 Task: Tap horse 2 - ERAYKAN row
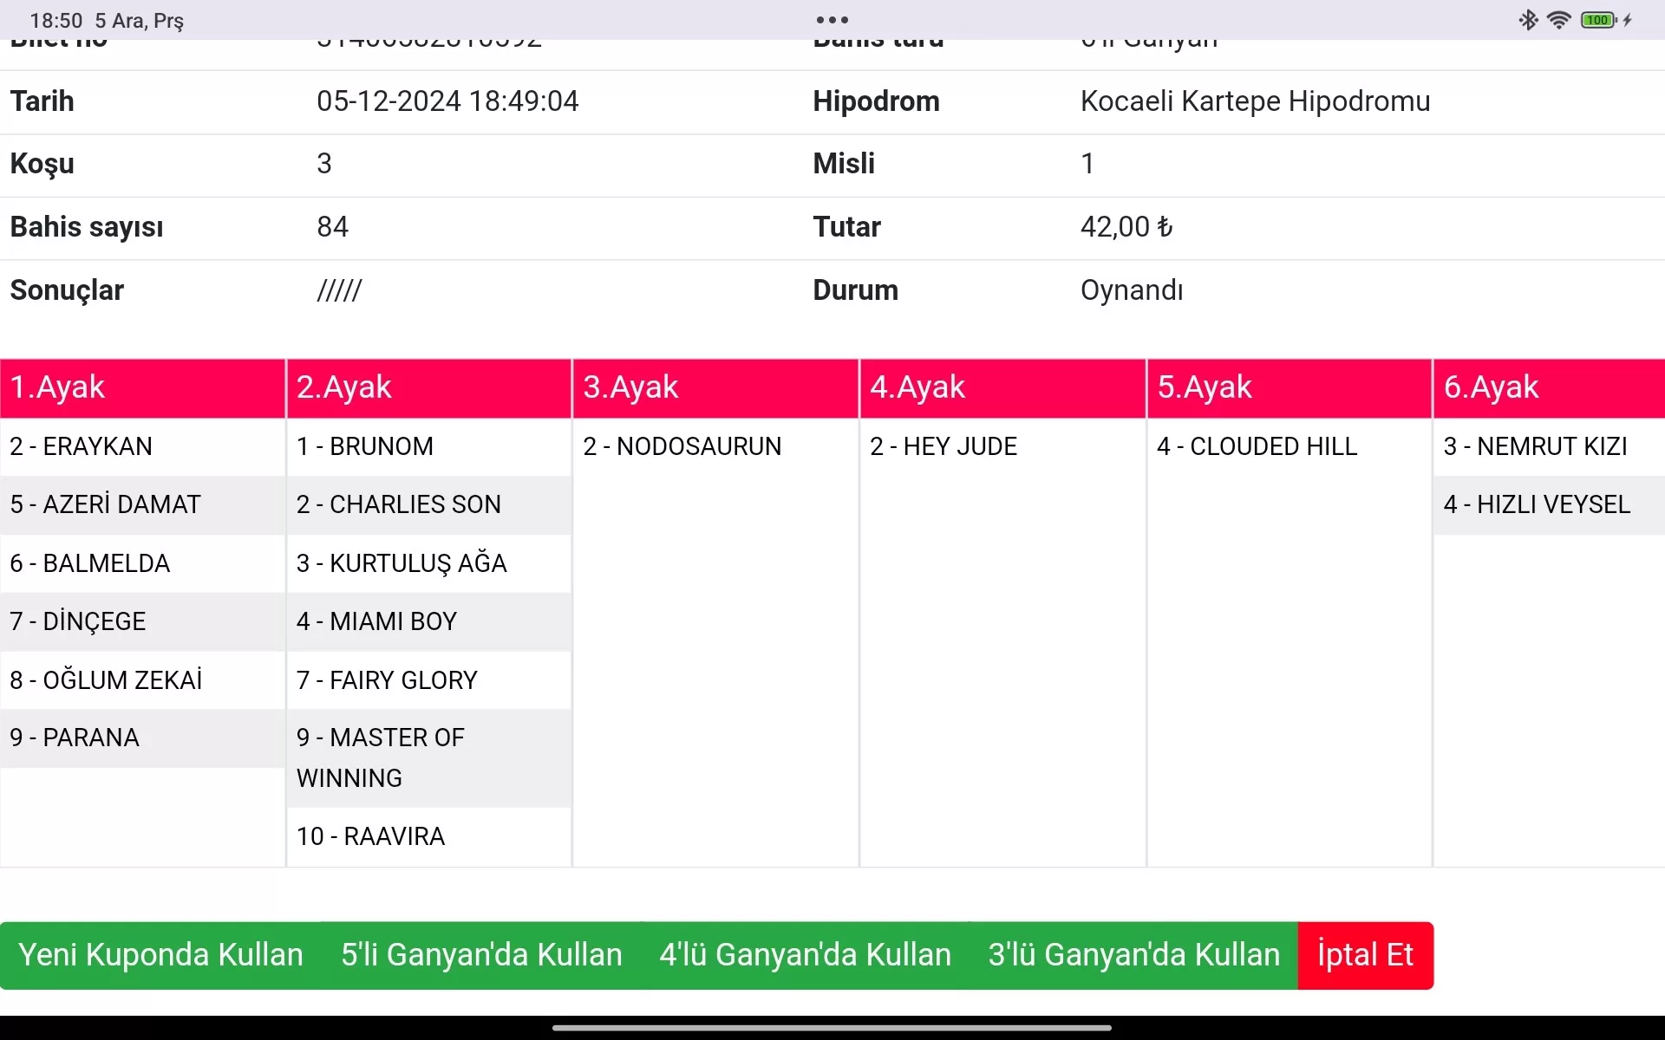[x=142, y=446]
